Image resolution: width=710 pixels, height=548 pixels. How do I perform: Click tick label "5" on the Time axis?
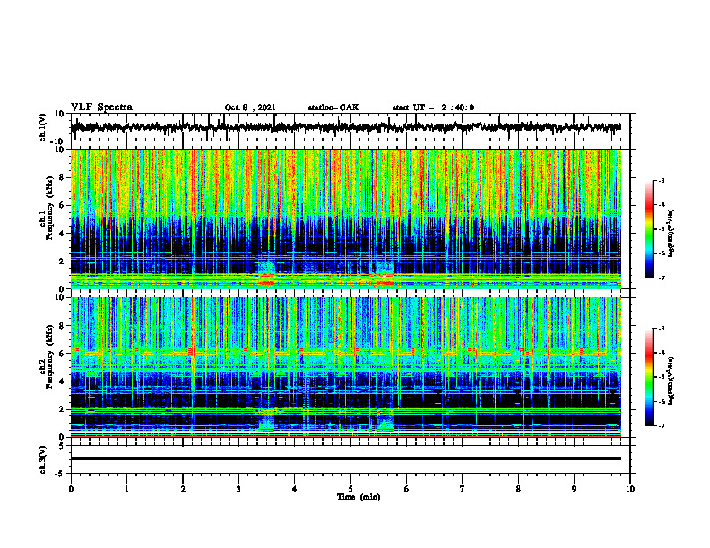pos(351,489)
